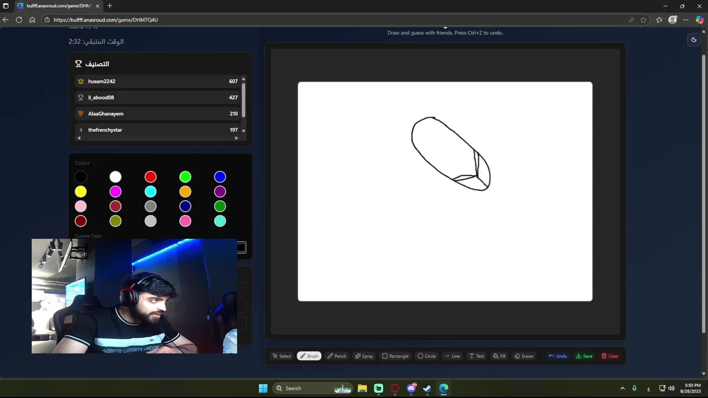Pick the hot pink swatch
This screenshot has height=398, width=708.
coord(185,221)
